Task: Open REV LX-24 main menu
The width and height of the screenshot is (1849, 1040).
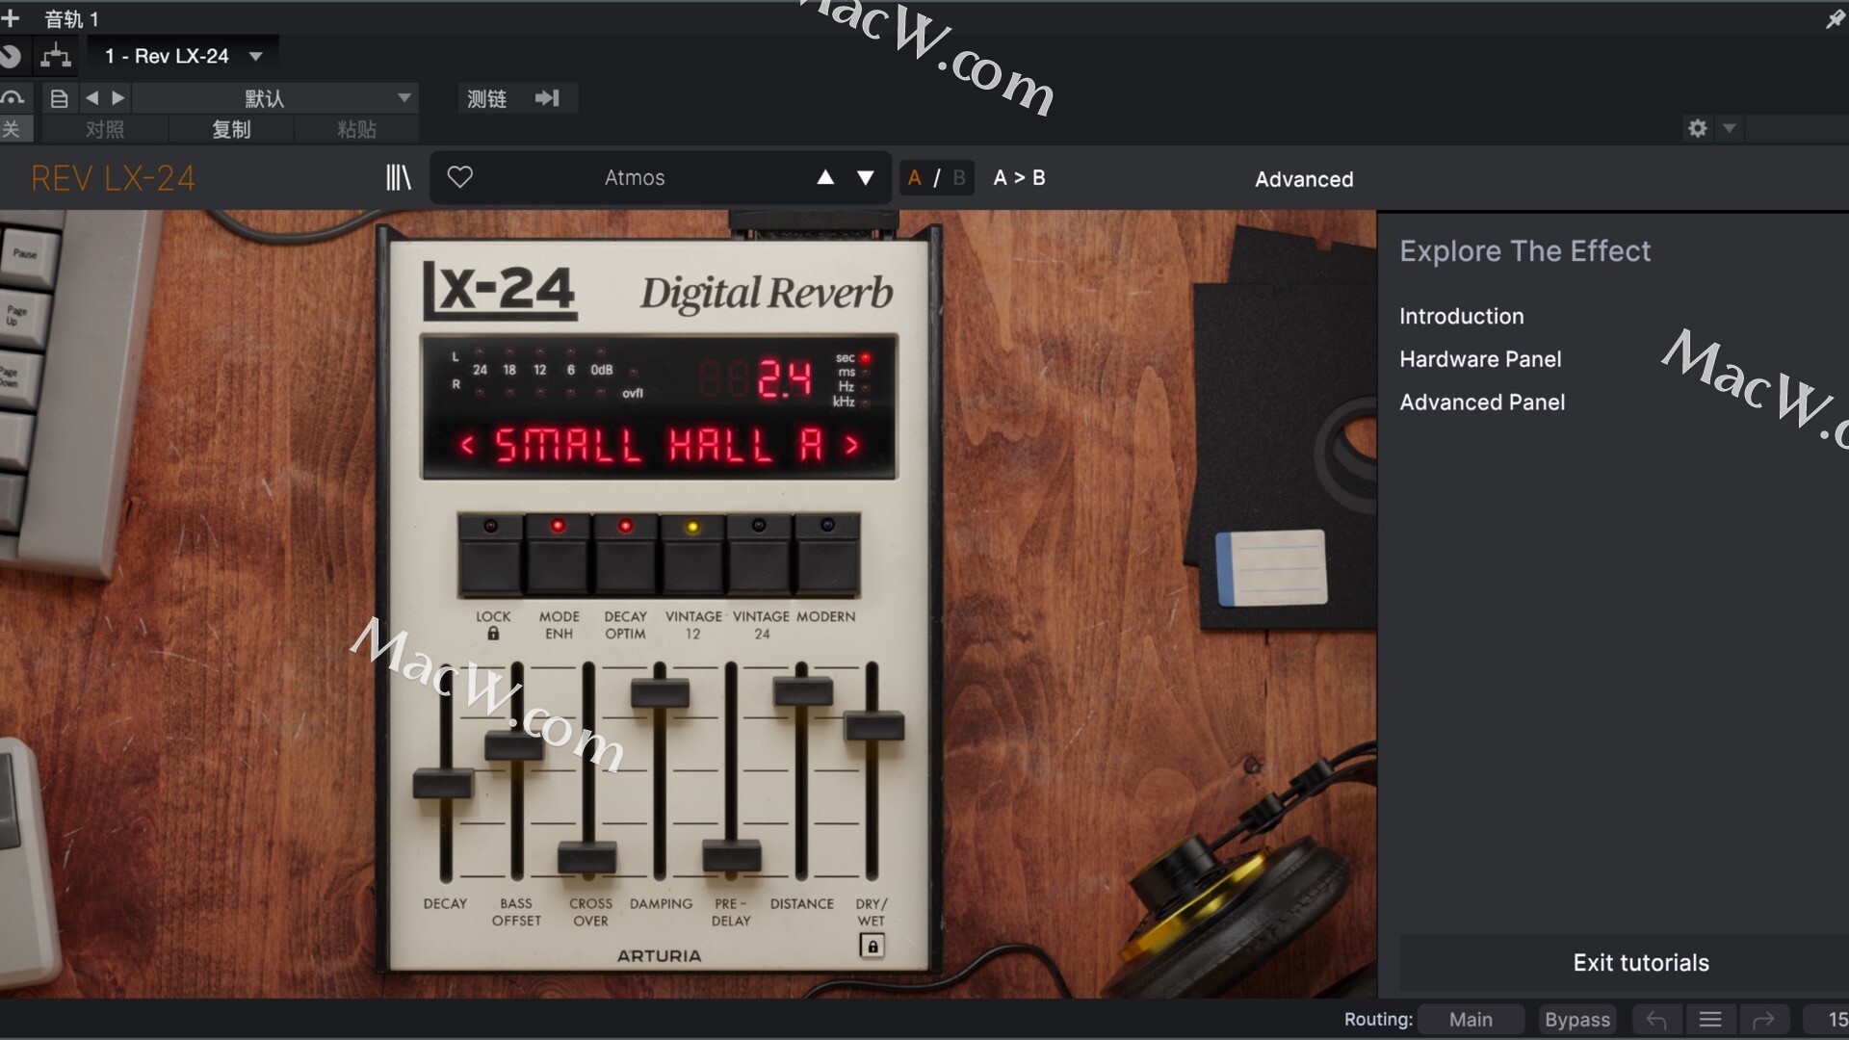Action: pos(113,178)
